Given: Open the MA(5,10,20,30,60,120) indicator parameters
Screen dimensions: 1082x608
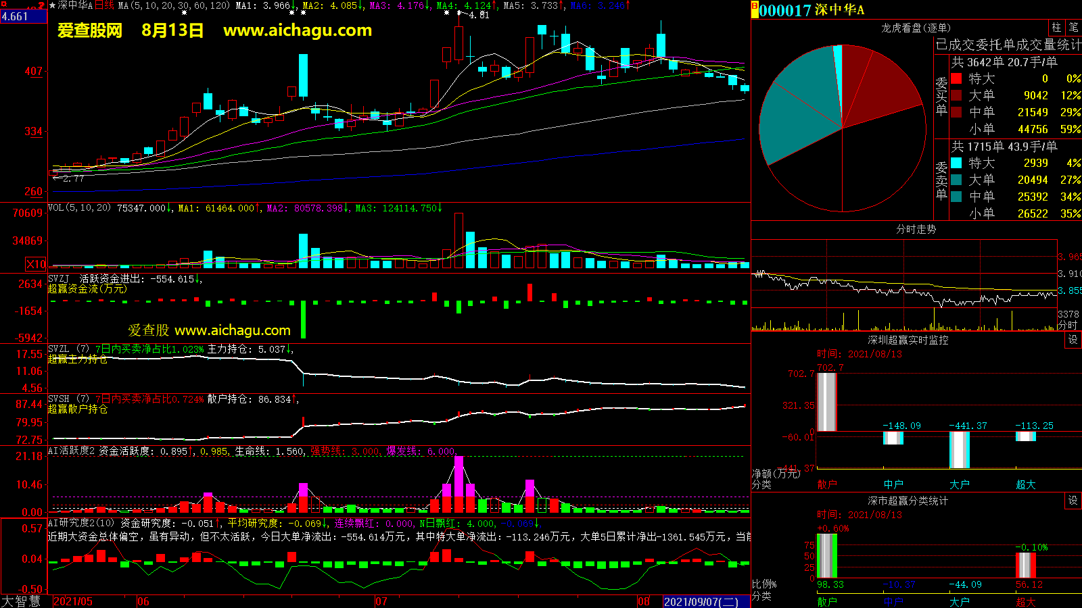Looking at the screenshot, I should point(174,5).
